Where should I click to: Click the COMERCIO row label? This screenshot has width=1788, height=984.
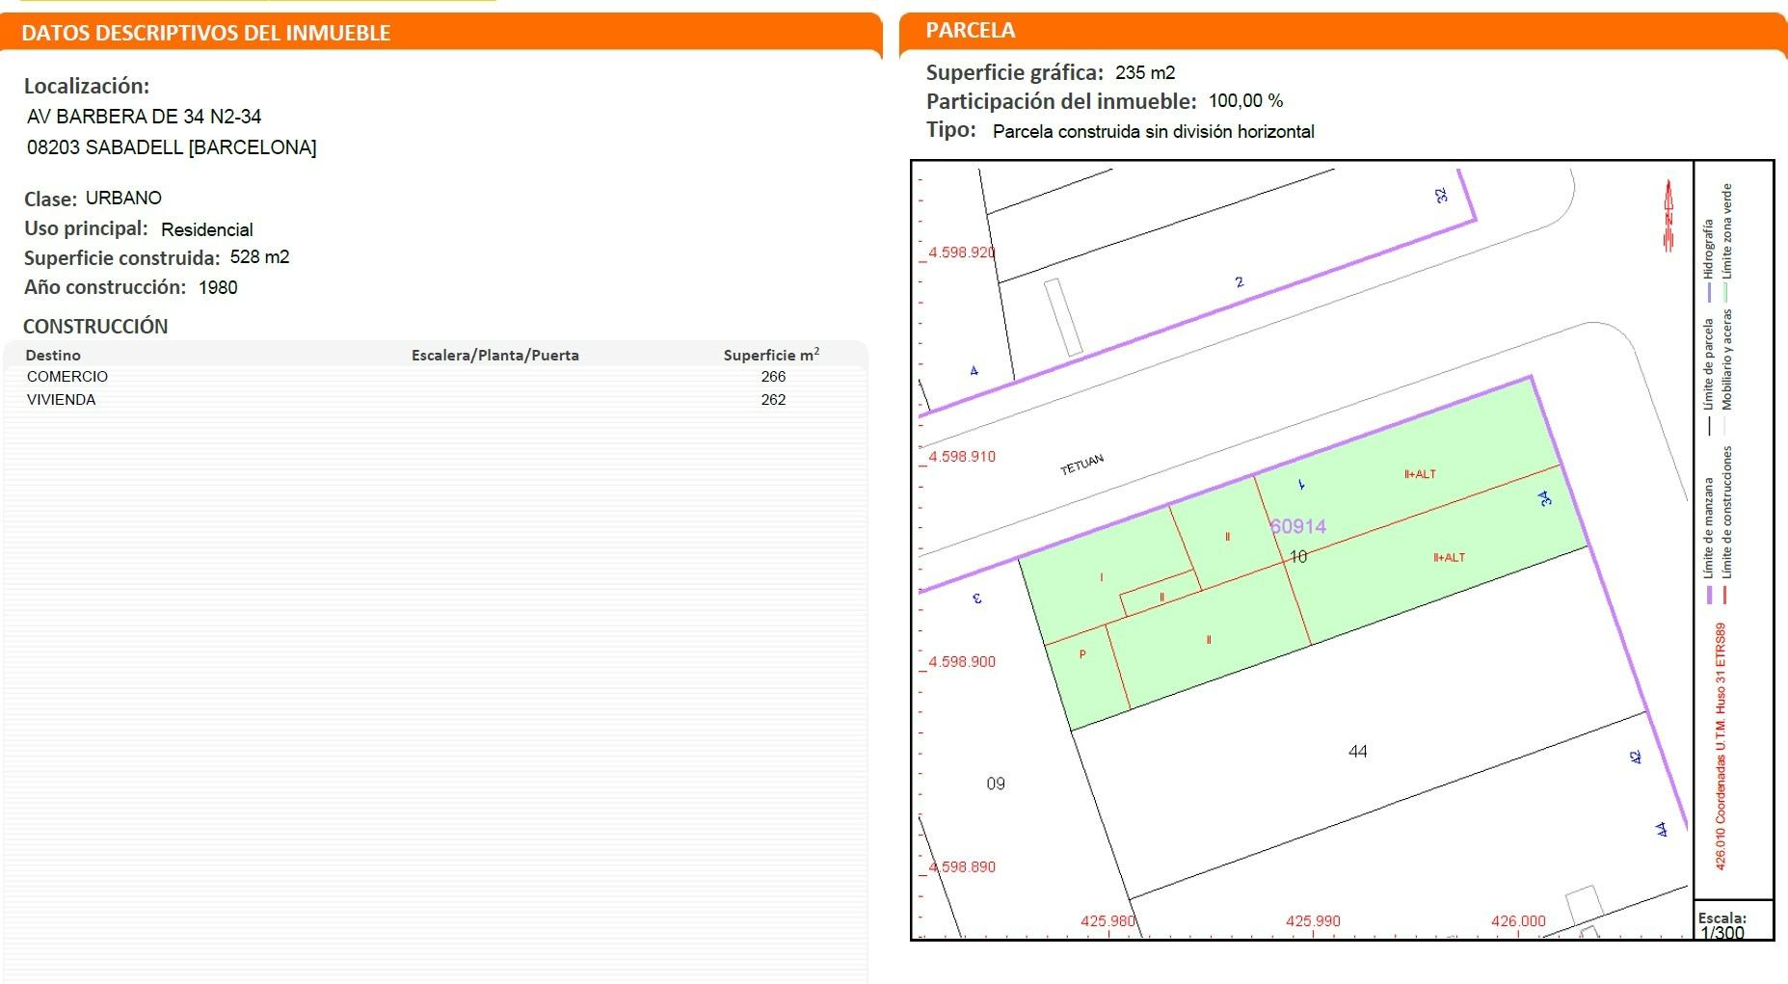pyautogui.click(x=67, y=377)
